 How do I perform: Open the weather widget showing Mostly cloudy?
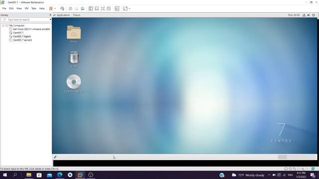(x=248, y=175)
